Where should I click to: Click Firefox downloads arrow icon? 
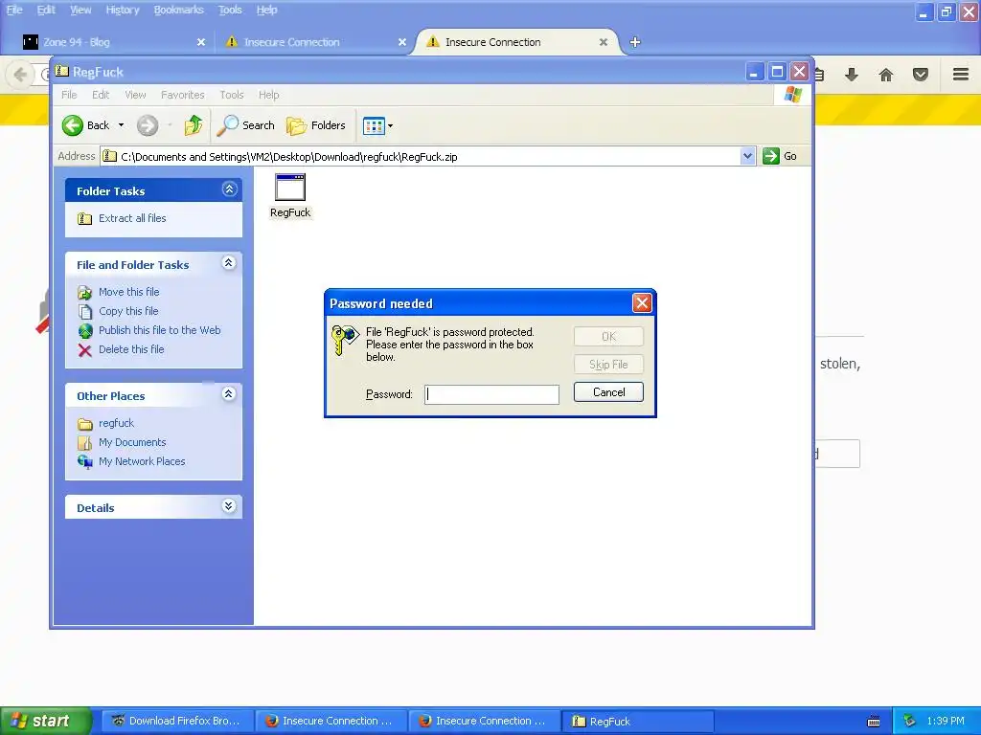[x=852, y=75]
